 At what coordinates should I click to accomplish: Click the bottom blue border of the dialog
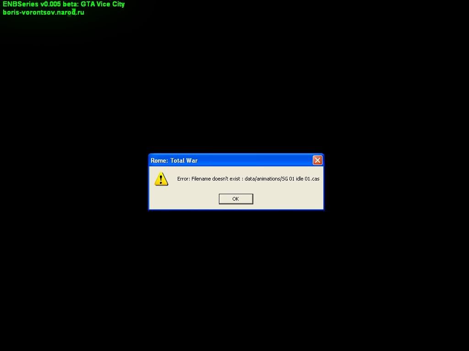click(x=235, y=209)
